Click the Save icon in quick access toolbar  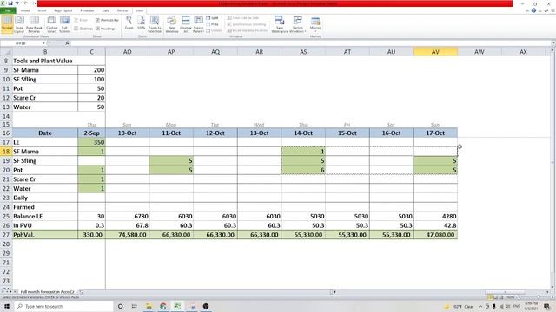point(10,3)
